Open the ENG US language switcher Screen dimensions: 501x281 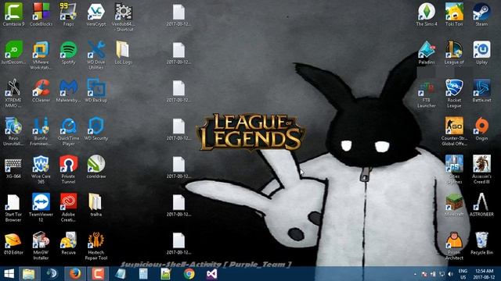coord(463,274)
